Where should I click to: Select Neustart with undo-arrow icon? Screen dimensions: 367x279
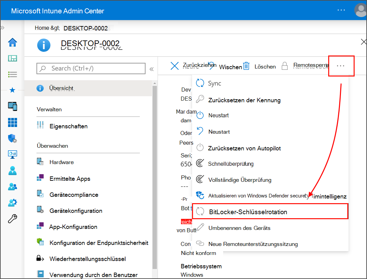pyautogui.click(x=270, y=132)
